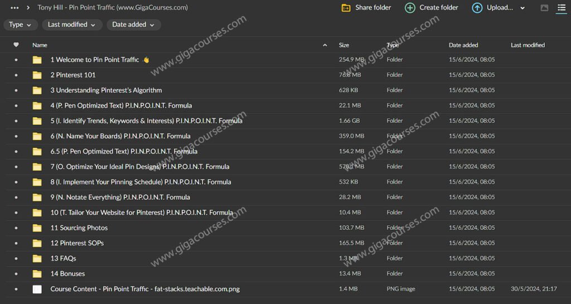Viewport: 571px width, 304px height.
Task: Click folder icon for 9 (N. Notate Everything)
Action: tap(37, 197)
